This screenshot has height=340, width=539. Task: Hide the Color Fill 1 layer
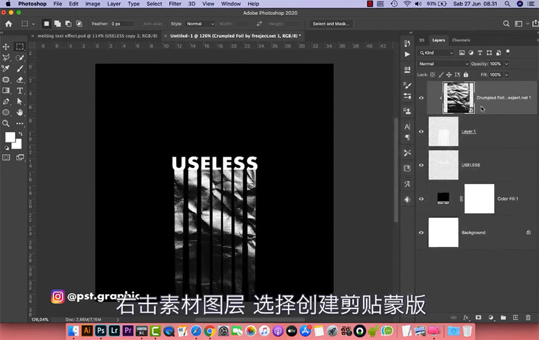[421, 199]
